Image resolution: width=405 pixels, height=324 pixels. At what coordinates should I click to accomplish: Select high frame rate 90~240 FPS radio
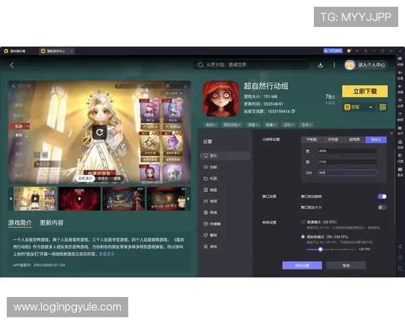click(302, 237)
